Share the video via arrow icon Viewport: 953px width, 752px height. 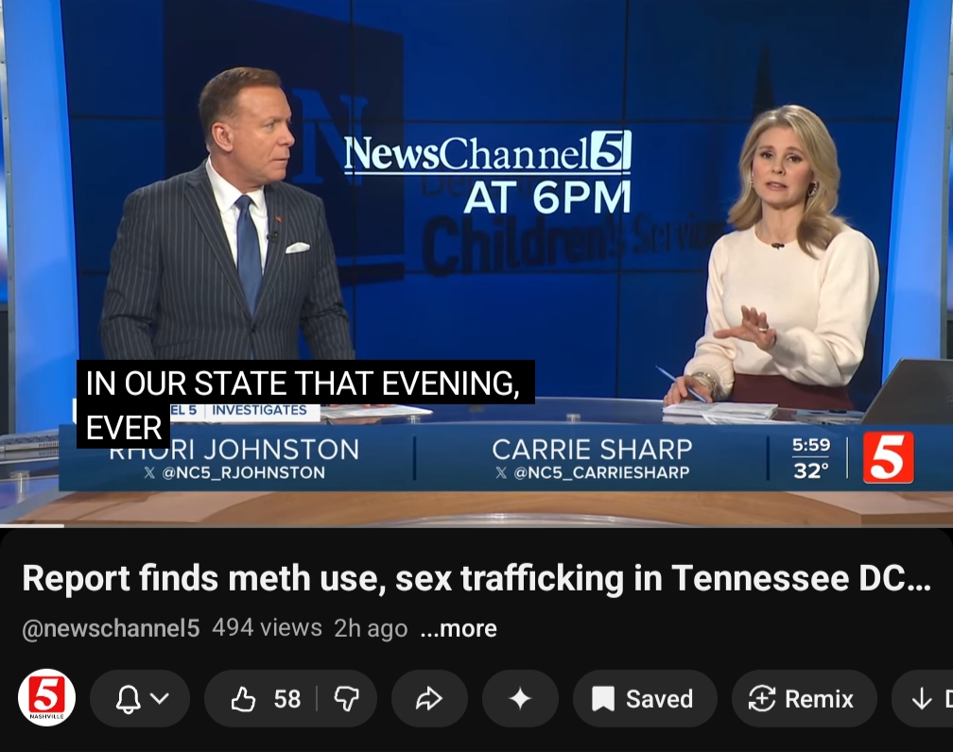coord(429,698)
